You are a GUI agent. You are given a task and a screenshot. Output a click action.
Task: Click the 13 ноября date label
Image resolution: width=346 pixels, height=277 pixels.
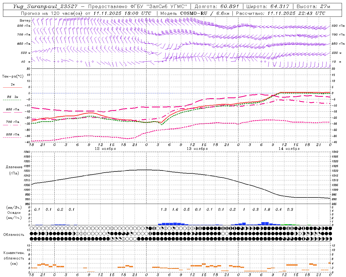pyautogui.click(x=197, y=149)
